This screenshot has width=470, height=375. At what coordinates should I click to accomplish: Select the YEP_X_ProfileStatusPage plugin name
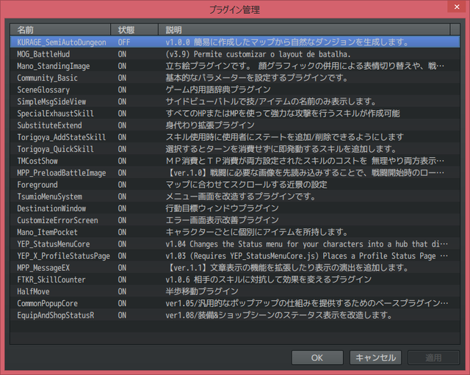click(x=64, y=256)
